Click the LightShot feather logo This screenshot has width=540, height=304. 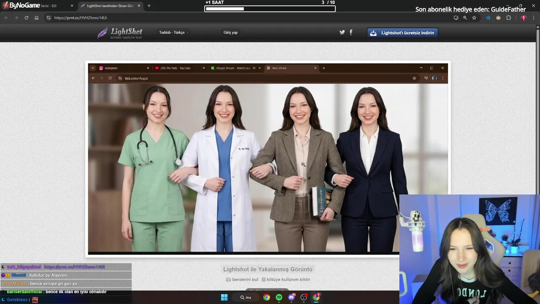(120, 33)
